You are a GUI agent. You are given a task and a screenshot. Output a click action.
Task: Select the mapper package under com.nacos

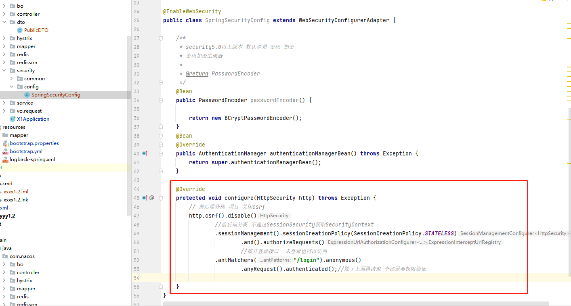tap(26, 289)
